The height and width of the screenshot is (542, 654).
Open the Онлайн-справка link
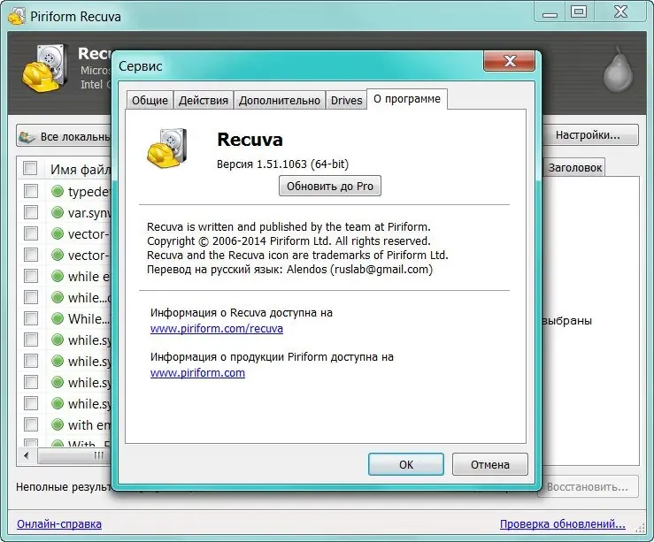point(59,524)
